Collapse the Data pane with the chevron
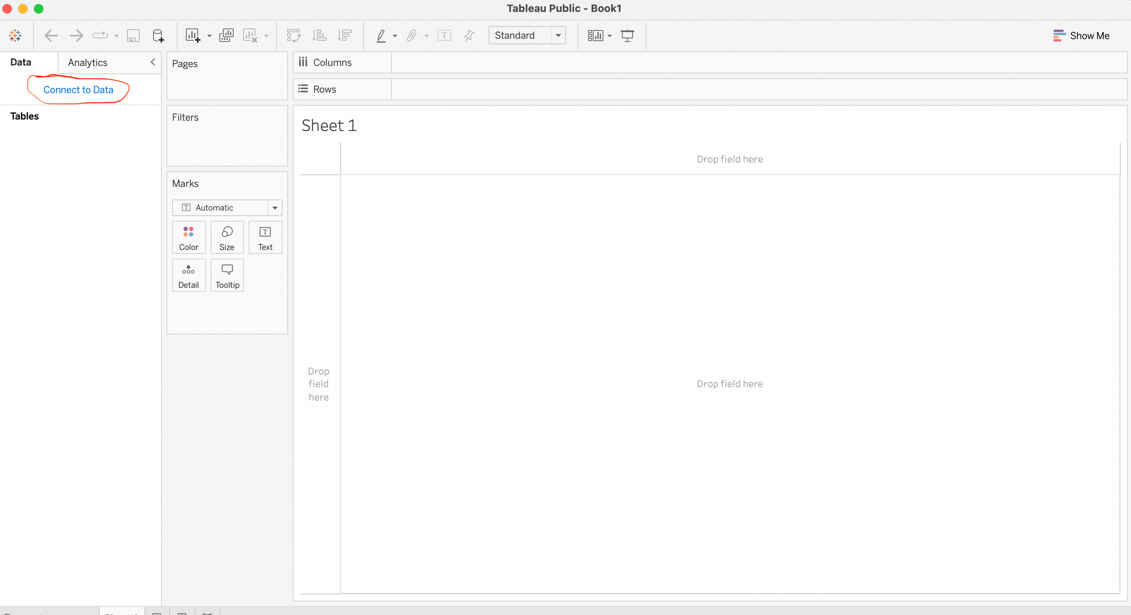This screenshot has width=1131, height=615. pos(153,62)
